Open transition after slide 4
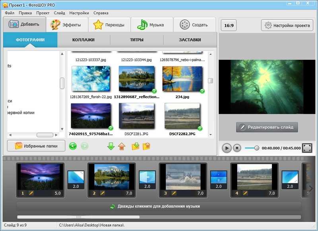 coord(290,180)
